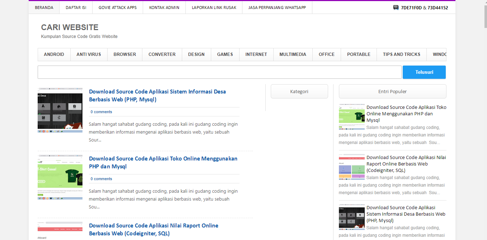Open popular entry Nilai Raport Online title

[x=406, y=164]
